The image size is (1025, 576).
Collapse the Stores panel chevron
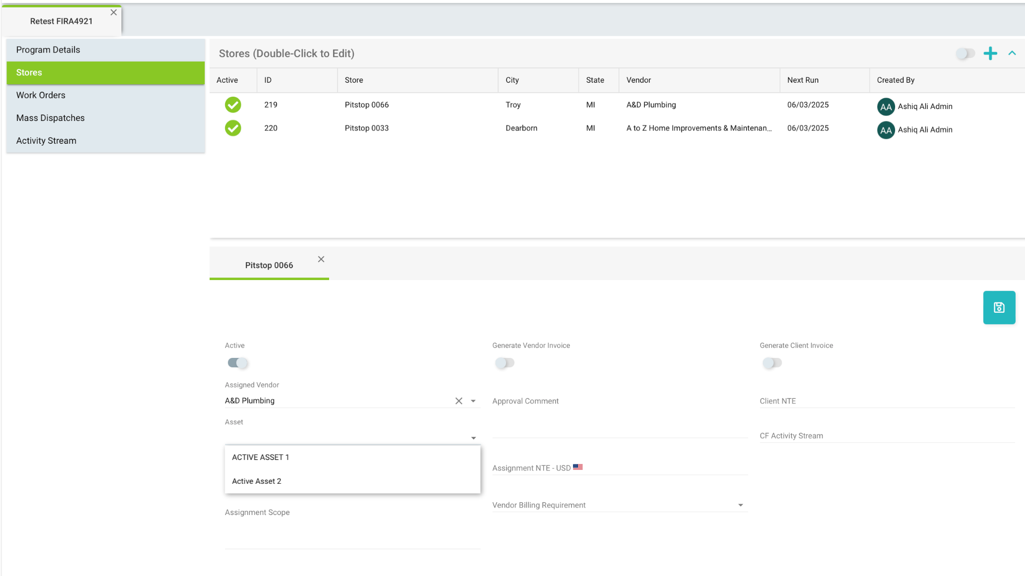click(1012, 53)
